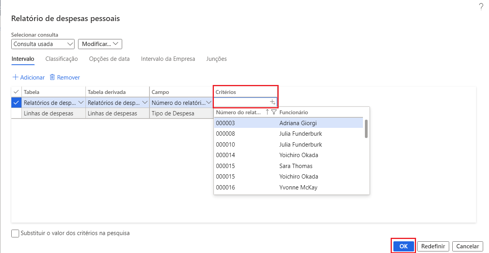
Task: Click the Número do relat... lookup column header
Action: point(238,112)
